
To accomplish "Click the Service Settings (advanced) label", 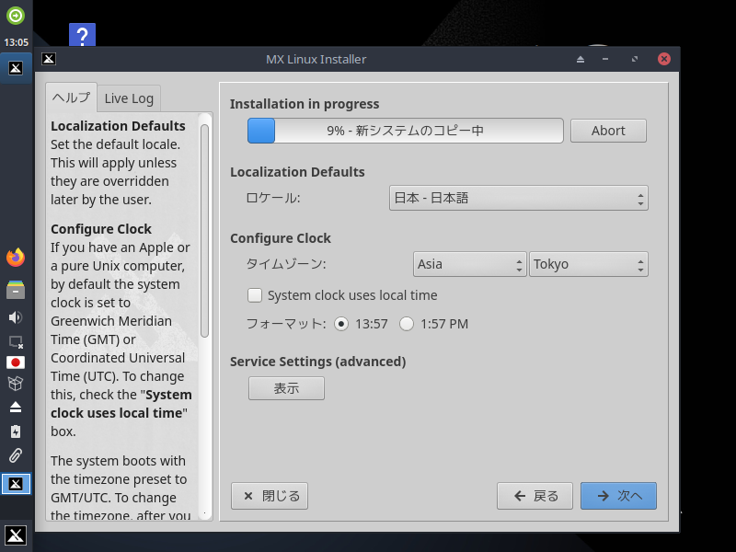I will pos(317,362).
